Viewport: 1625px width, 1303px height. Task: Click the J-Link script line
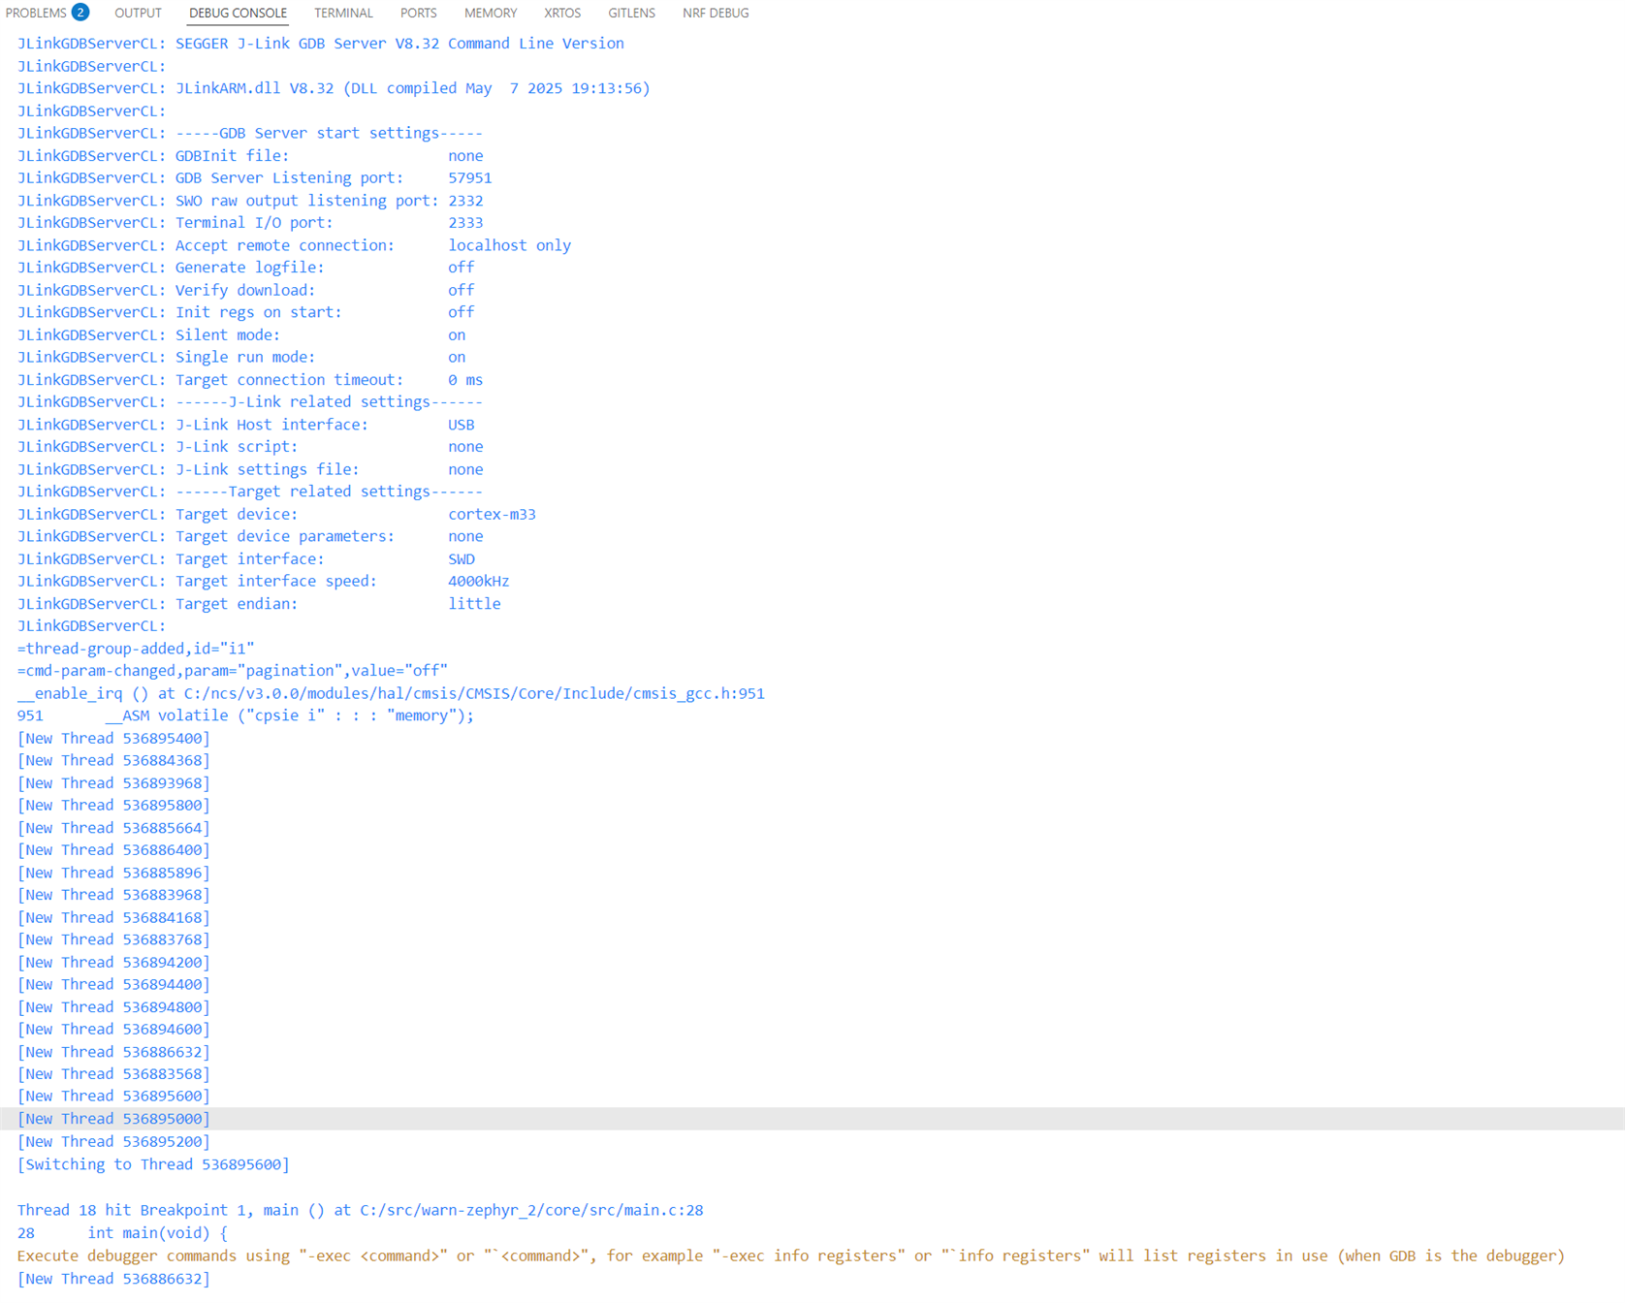pos(250,447)
